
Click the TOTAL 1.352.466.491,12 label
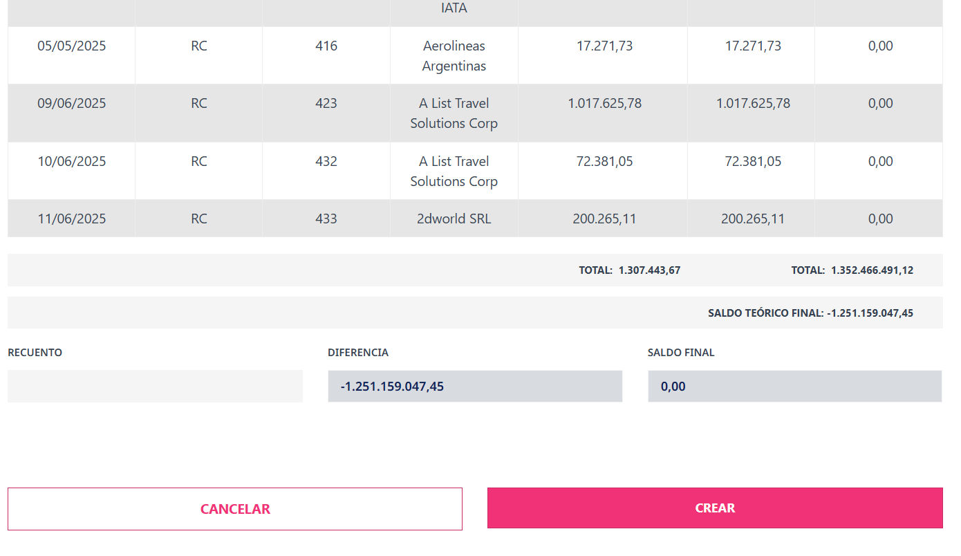click(x=852, y=270)
